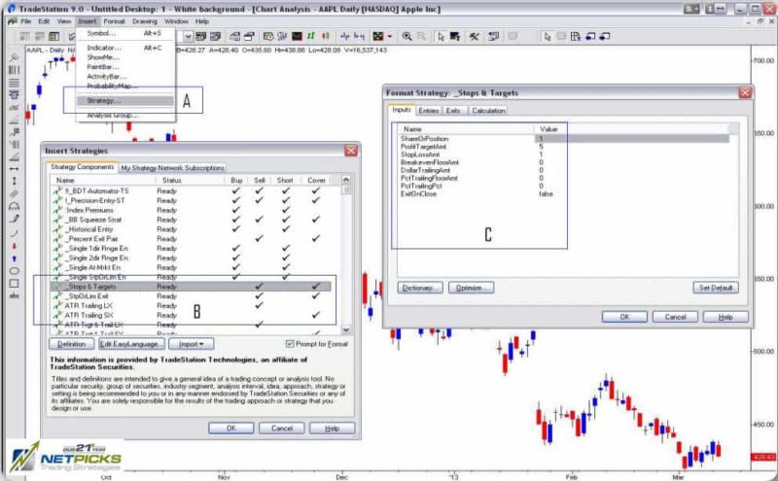Click Cancel in Insert Strategies dialog
The width and height of the screenshot is (778, 481).
(x=282, y=428)
